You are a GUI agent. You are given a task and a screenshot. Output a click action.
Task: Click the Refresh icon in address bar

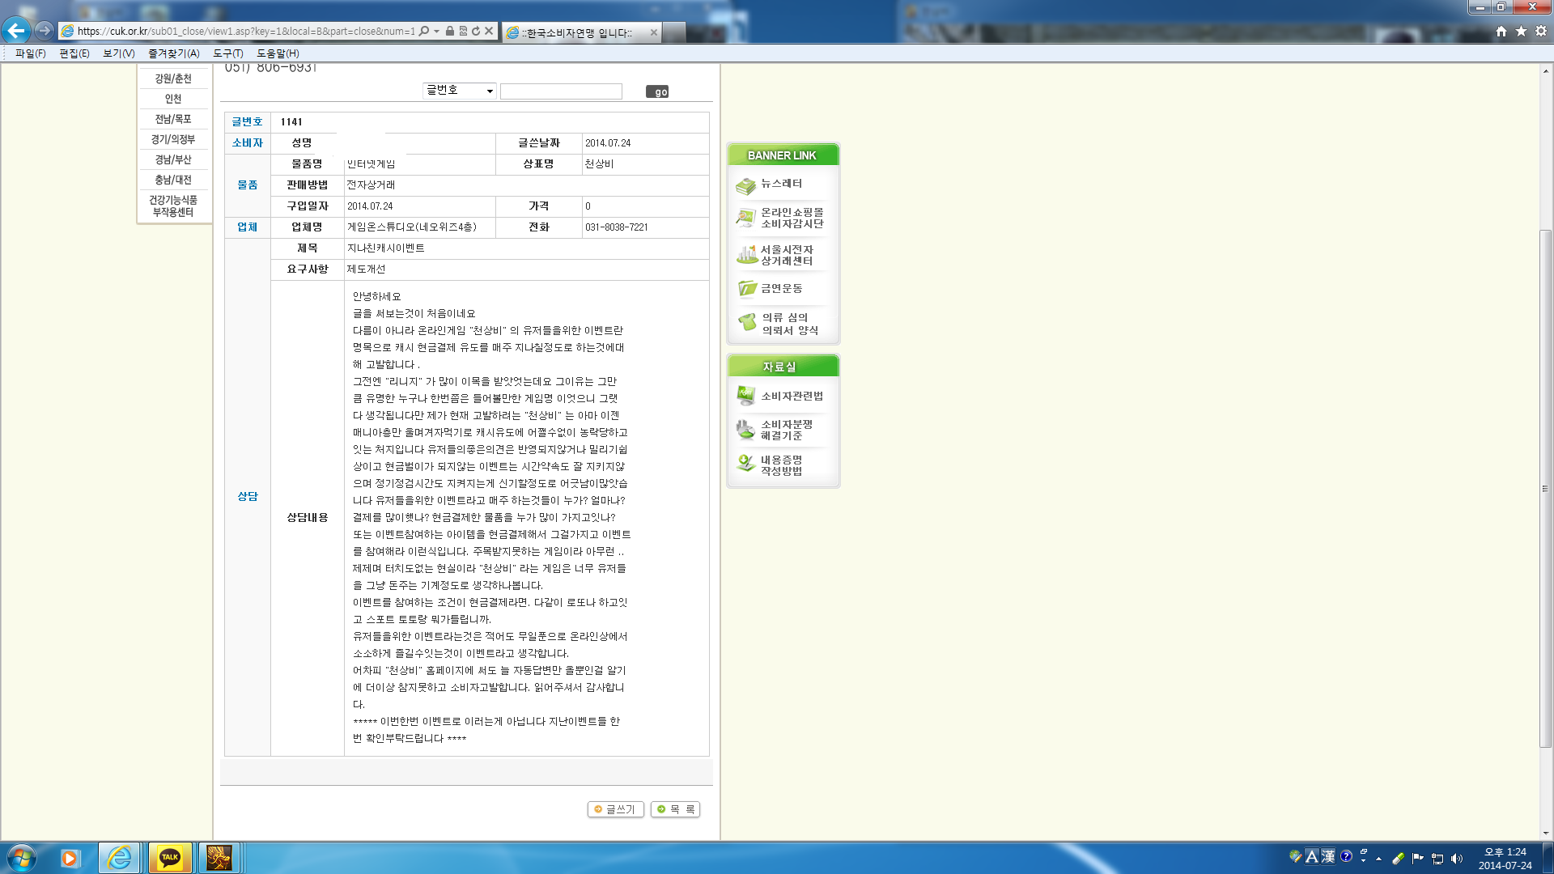[x=476, y=31]
